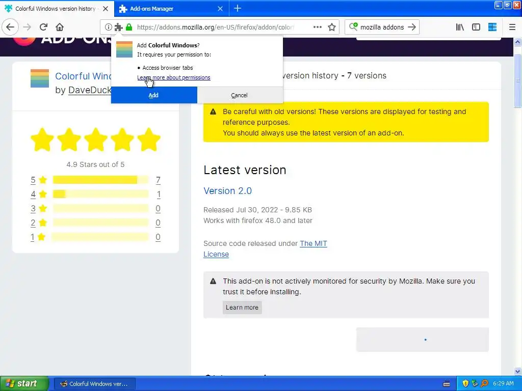
Task: Click the add-on puzzle piece in address bar
Action: 118,27
